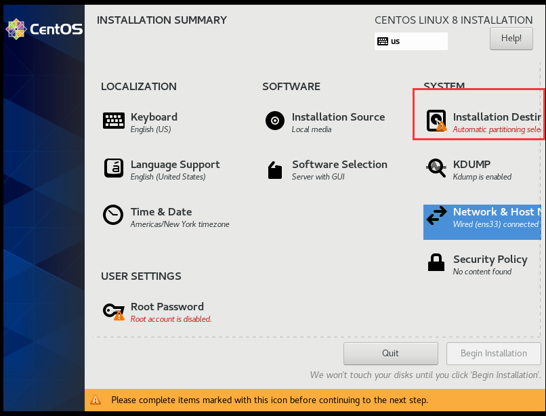Click the Network & Host arrows icon
This screenshot has height=416, width=546.
pos(436,215)
